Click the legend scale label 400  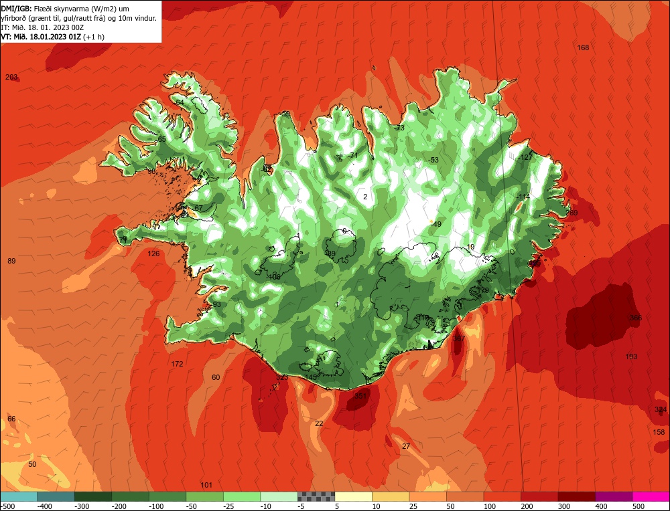(x=601, y=507)
